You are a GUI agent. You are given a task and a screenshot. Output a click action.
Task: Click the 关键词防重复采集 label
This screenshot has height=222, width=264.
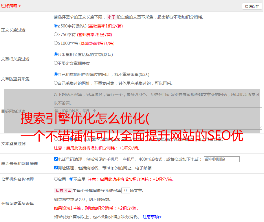17,203
